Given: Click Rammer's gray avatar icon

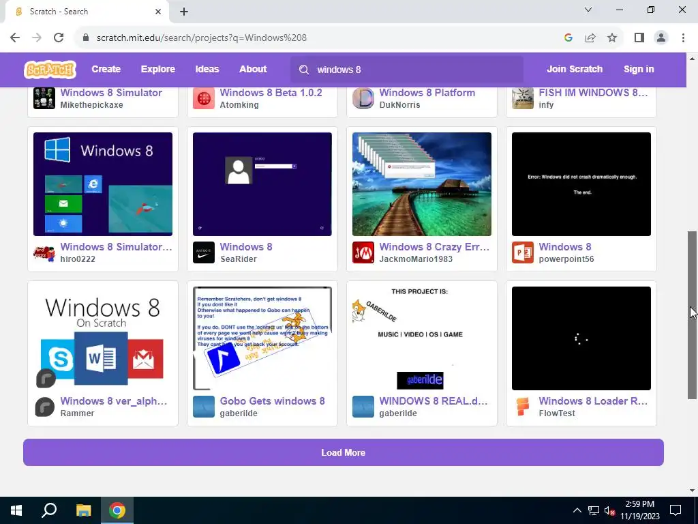Looking at the screenshot, I should pos(44,407).
